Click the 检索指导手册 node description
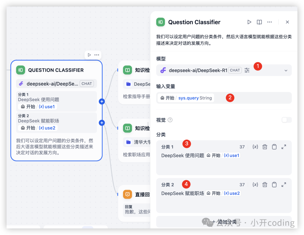This screenshot has width=304, height=235. click(137, 96)
